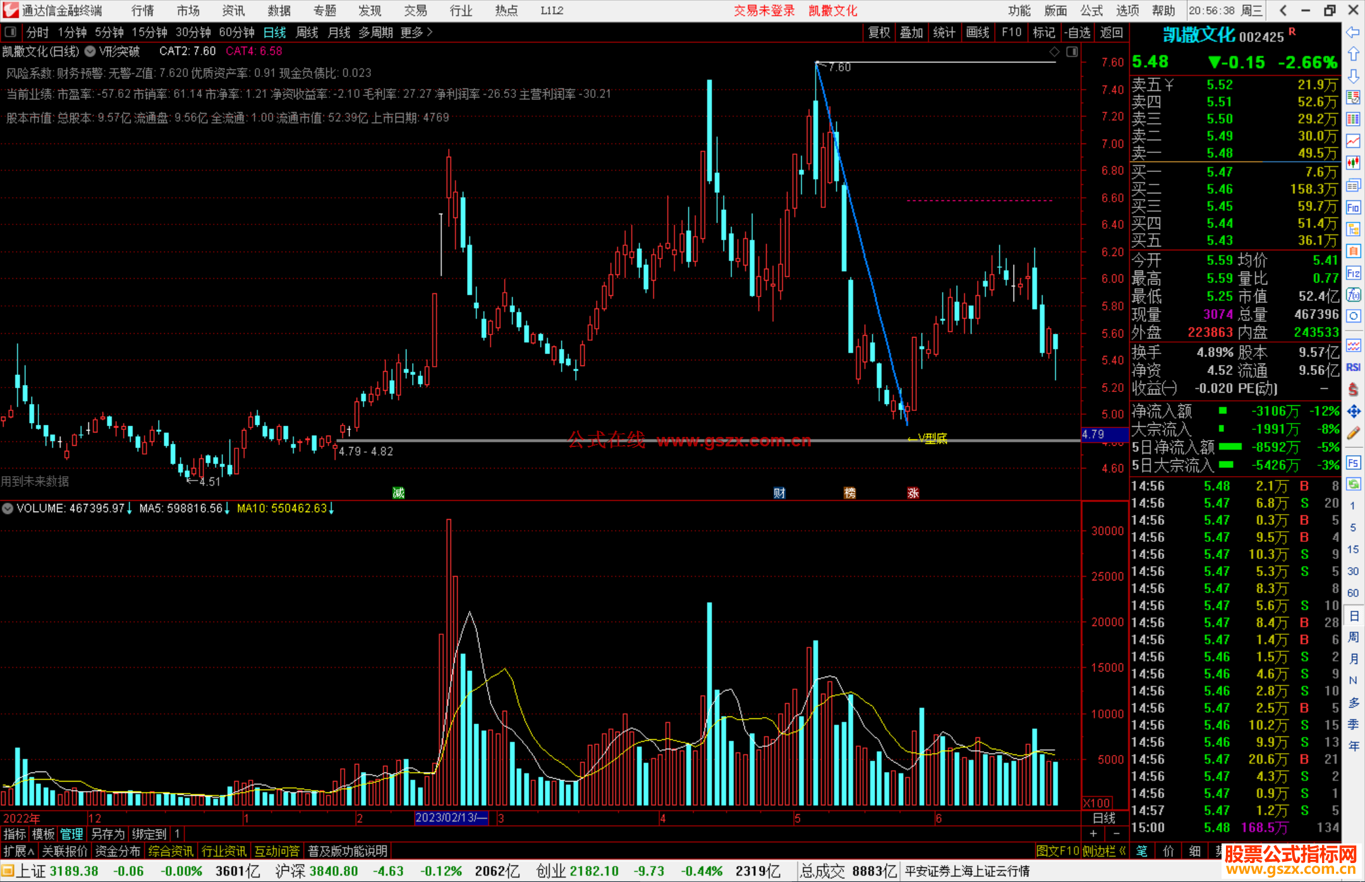Zoom out chart with minus button
This screenshot has width=1365, height=882.
[1116, 834]
